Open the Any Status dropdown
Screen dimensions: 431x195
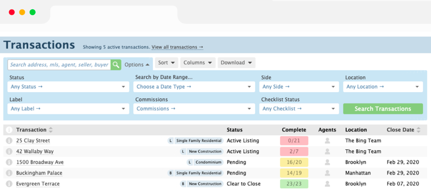[68, 87]
